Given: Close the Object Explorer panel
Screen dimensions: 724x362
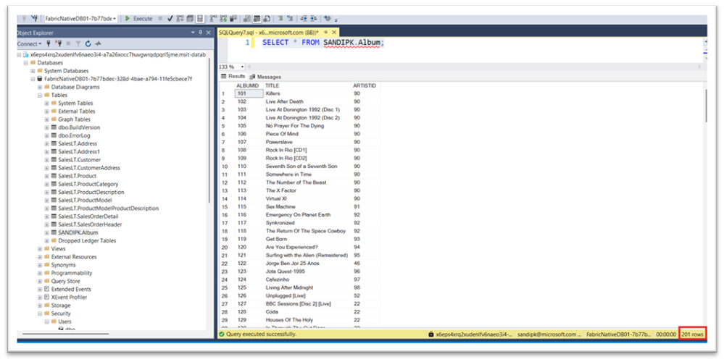Looking at the screenshot, I should tap(208, 33).
